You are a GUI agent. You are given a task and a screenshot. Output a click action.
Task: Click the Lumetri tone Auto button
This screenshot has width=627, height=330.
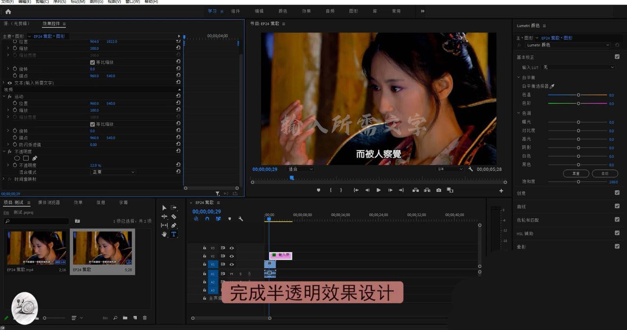(x=605, y=173)
